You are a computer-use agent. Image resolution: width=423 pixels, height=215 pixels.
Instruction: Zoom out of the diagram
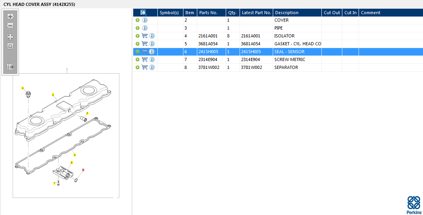pyautogui.click(x=10, y=26)
